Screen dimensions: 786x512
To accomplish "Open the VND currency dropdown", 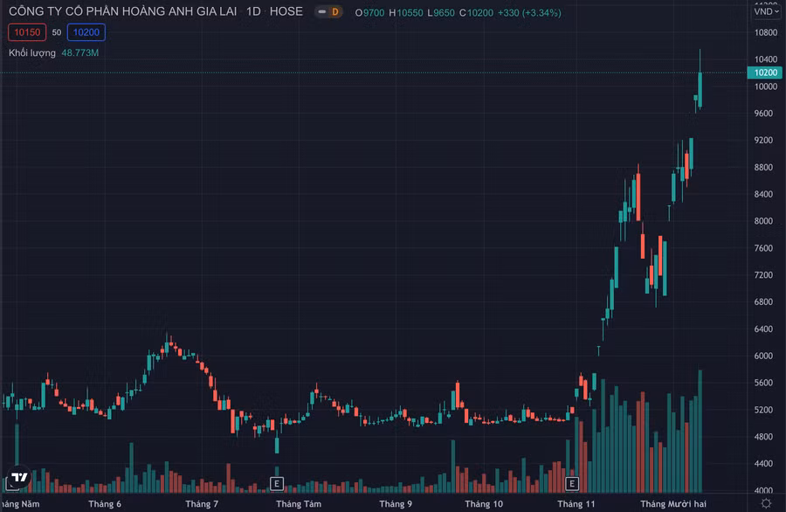I will point(766,11).
